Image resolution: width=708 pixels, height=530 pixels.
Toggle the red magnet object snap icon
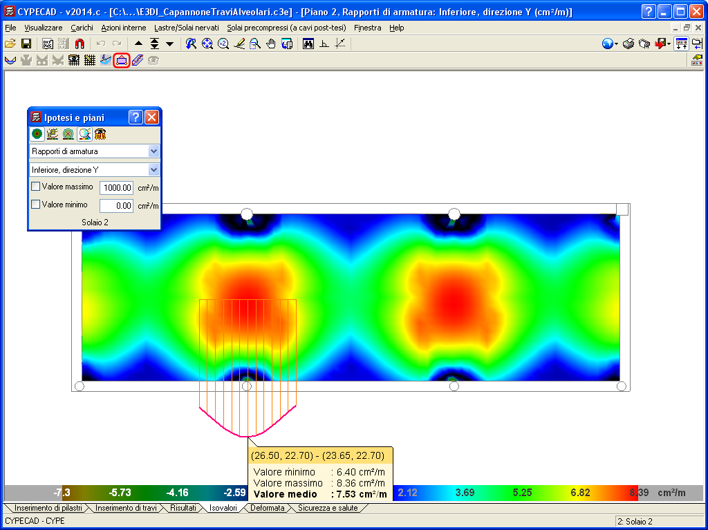click(80, 44)
